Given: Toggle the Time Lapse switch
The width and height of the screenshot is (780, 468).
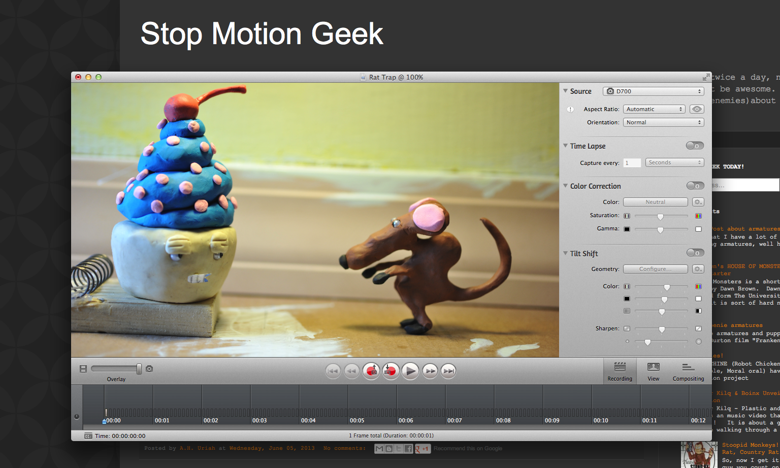Looking at the screenshot, I should pos(695,146).
